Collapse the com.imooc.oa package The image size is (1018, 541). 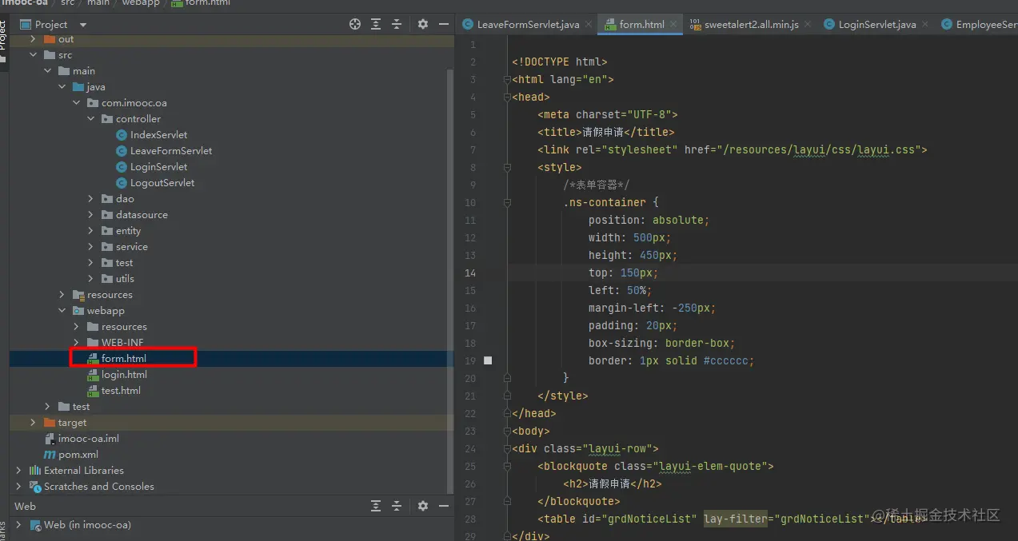click(x=76, y=103)
